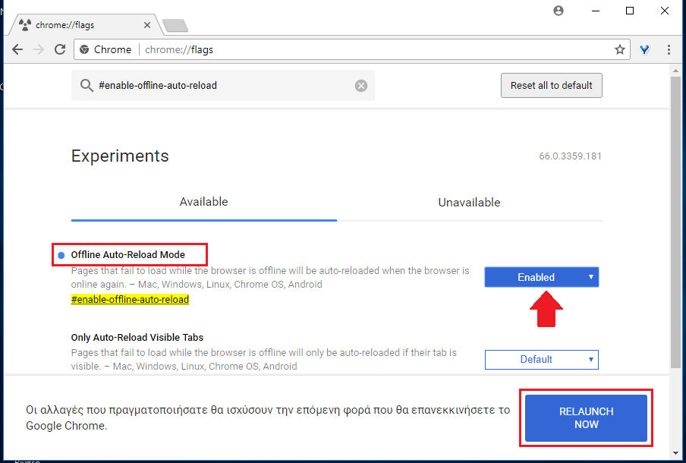Click the vertical scrollbar thumb

(675, 221)
